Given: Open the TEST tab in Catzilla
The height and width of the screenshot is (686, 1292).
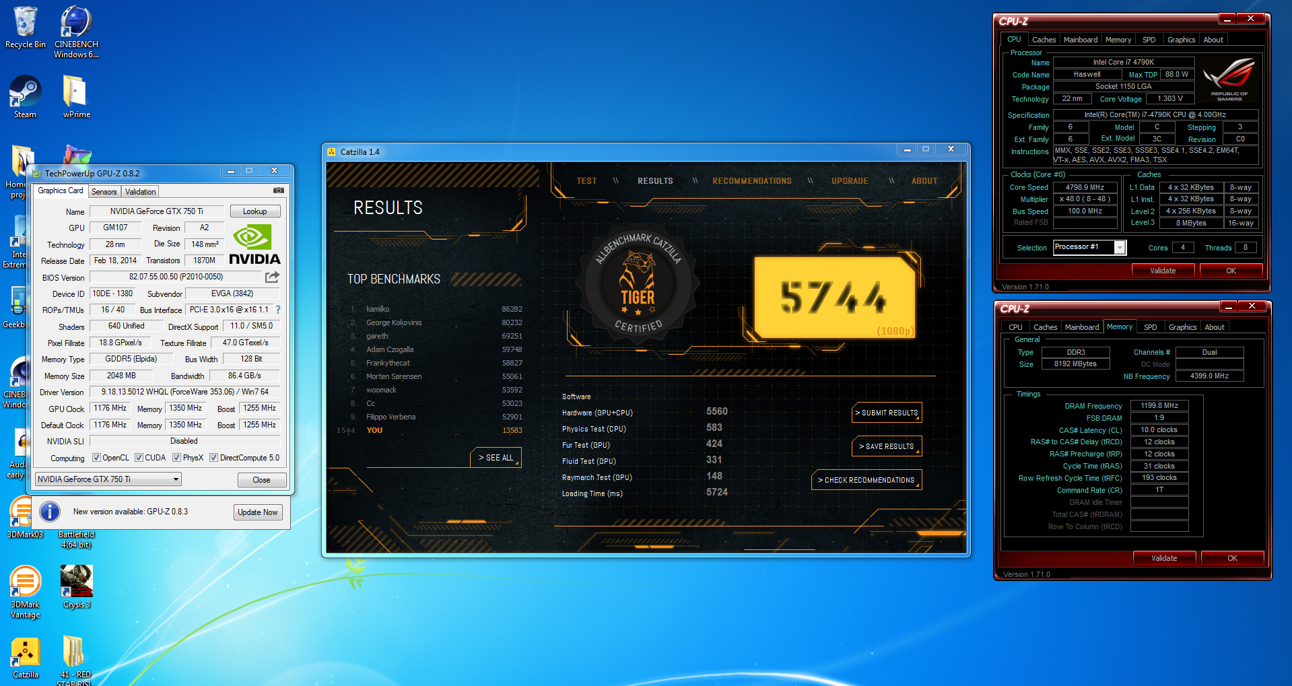Looking at the screenshot, I should point(586,181).
